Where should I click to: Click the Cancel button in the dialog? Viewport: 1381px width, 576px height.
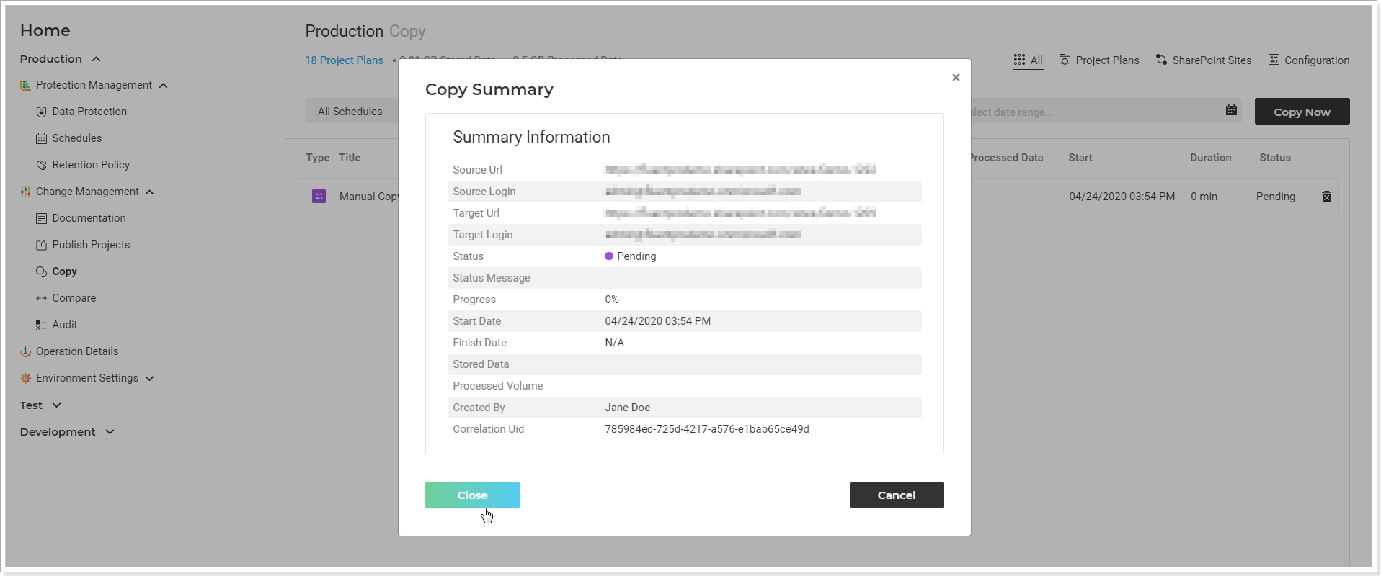click(x=897, y=495)
